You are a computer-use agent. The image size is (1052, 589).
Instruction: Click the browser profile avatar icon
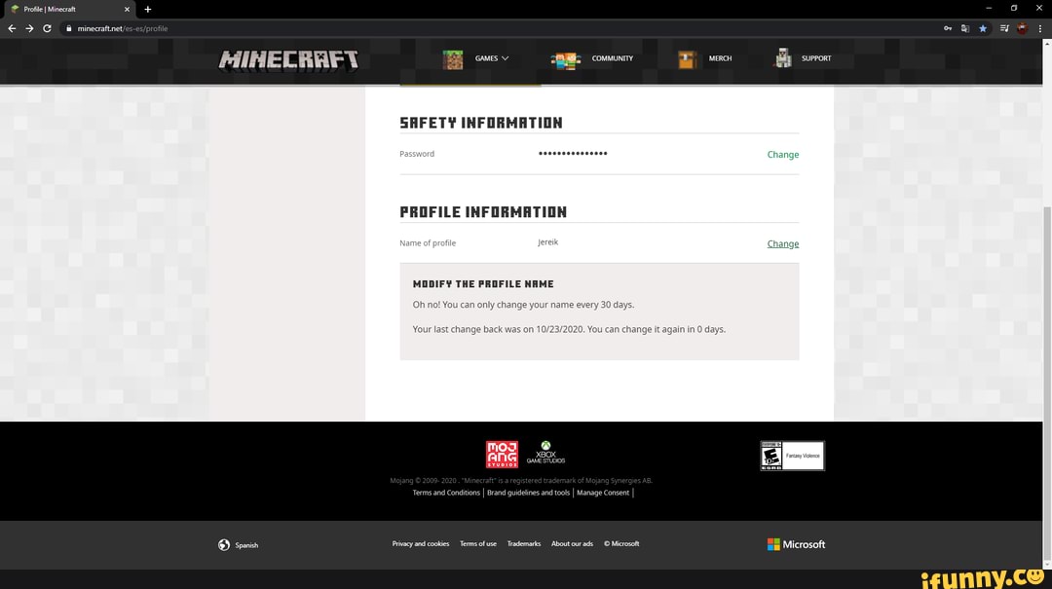(x=1022, y=28)
